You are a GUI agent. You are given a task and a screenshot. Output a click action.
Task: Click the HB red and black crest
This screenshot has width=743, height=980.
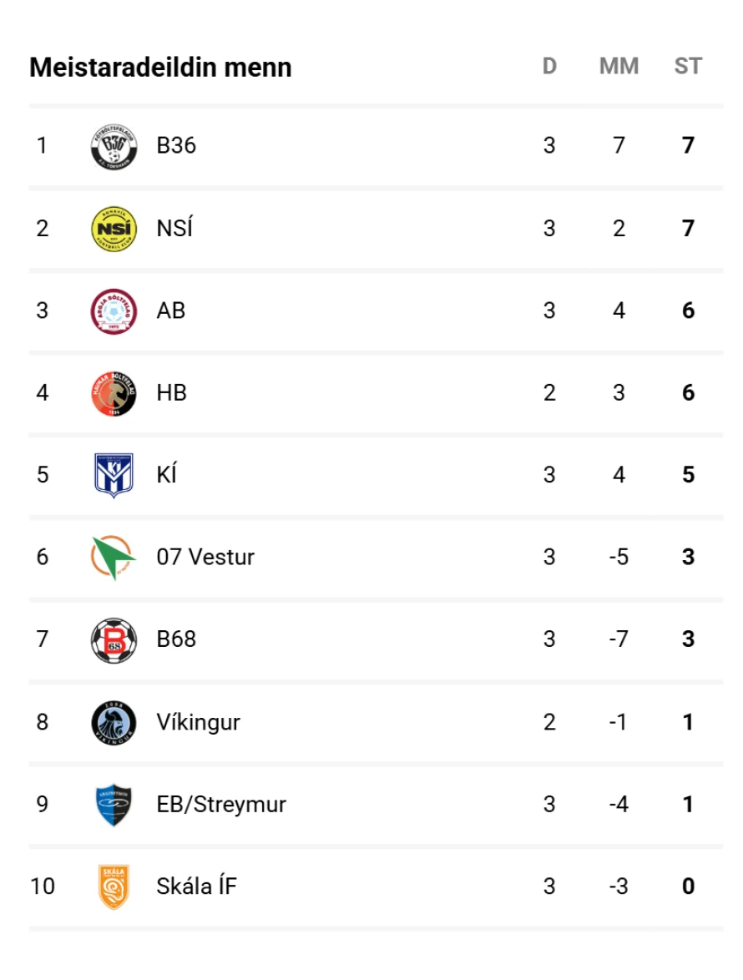[x=113, y=393]
